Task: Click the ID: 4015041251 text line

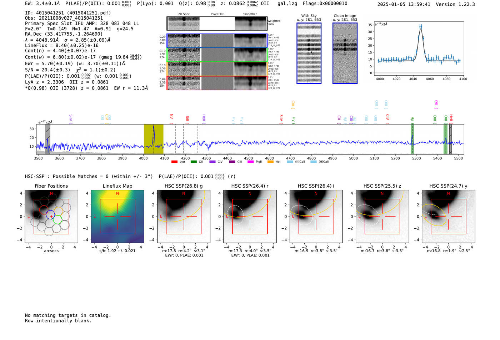Action: pos(68,13)
